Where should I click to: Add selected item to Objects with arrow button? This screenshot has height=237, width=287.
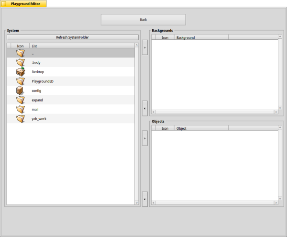click(145, 138)
